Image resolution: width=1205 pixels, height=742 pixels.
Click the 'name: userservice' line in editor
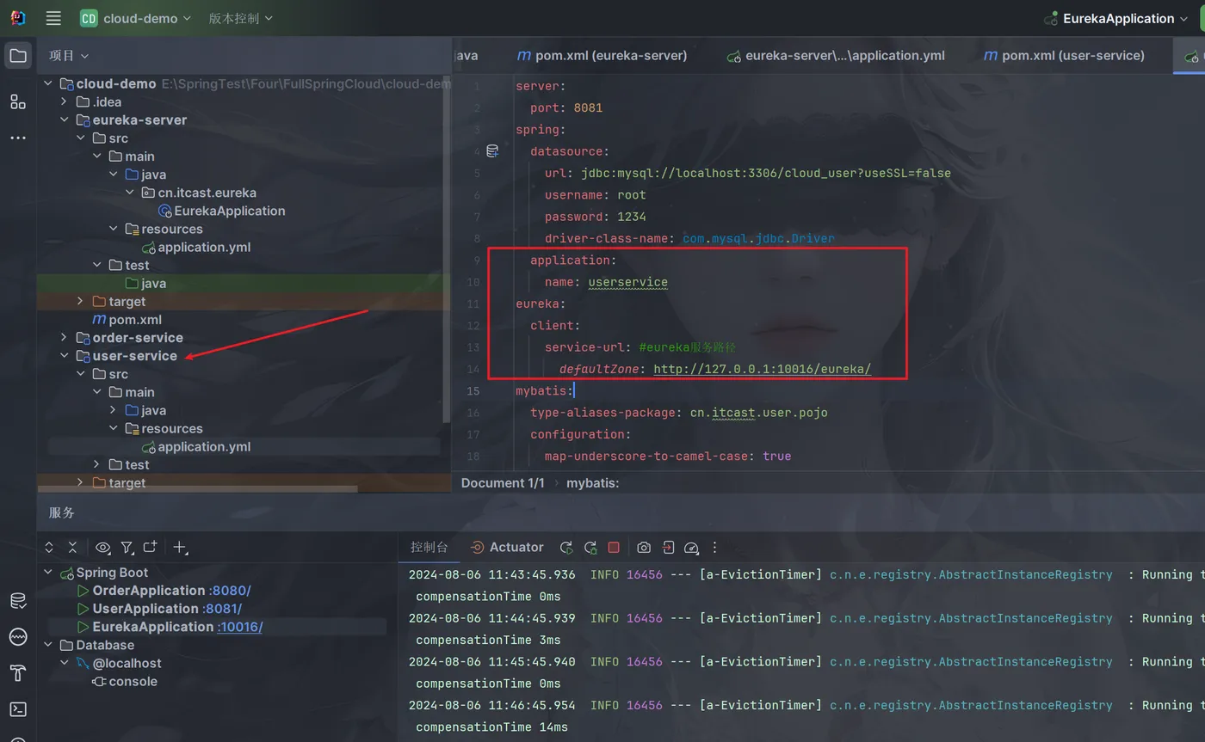pos(606,282)
